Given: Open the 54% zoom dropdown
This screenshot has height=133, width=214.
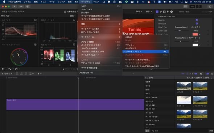Looking at the screenshot, I should (x=139, y=12).
